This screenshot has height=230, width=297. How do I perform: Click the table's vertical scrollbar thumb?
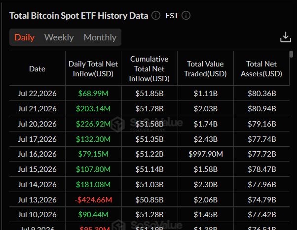coord(291,54)
